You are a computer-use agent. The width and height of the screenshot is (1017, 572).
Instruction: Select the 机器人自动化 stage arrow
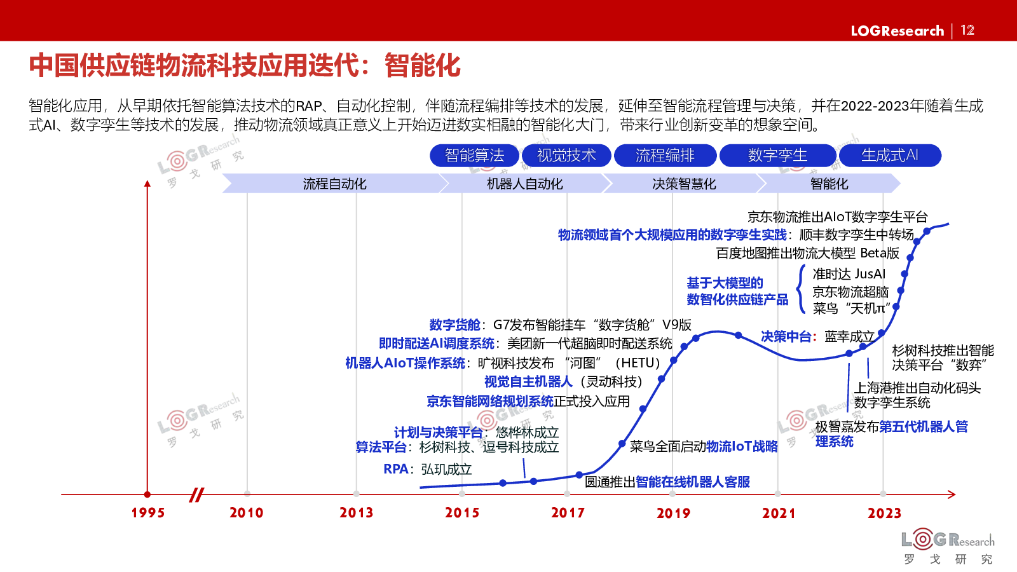(x=524, y=184)
